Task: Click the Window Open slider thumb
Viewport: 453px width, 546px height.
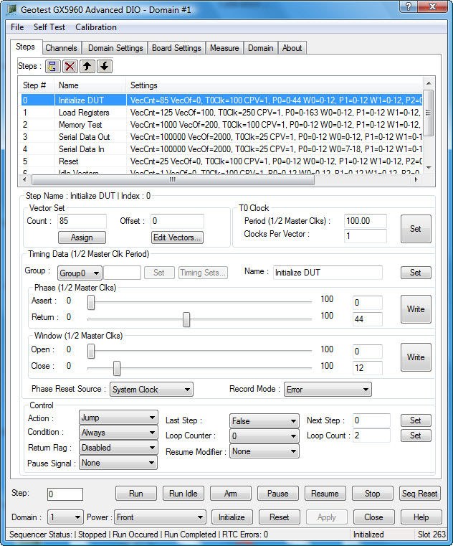Action: tap(91, 351)
